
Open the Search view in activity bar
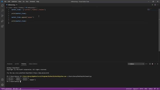[2, 10]
